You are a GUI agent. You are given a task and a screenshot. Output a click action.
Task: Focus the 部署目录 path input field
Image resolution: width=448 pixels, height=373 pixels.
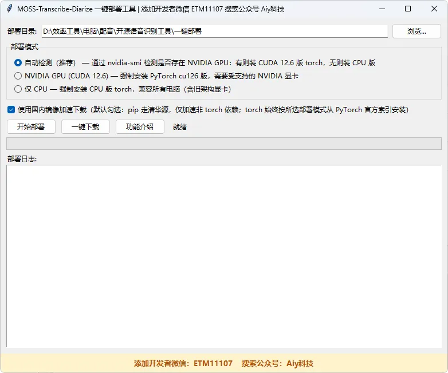pos(215,31)
